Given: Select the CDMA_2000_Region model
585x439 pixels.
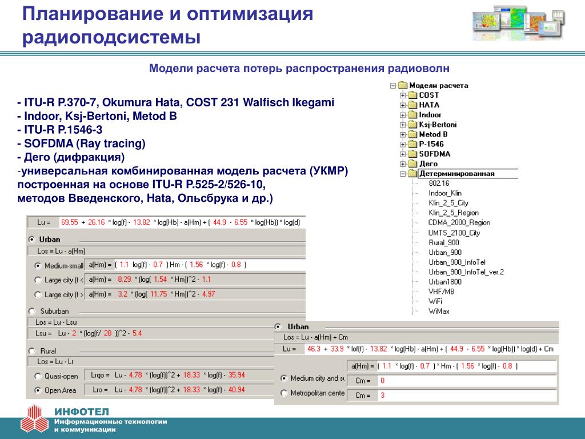Looking at the screenshot, I should 460,222.
